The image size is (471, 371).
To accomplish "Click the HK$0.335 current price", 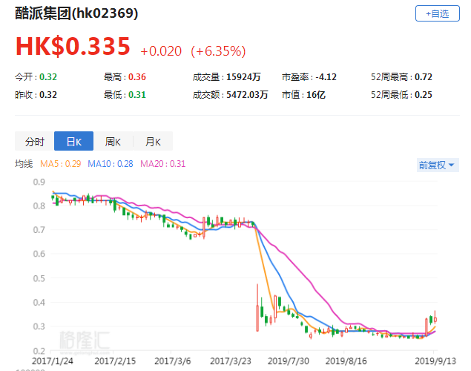I will [x=73, y=46].
